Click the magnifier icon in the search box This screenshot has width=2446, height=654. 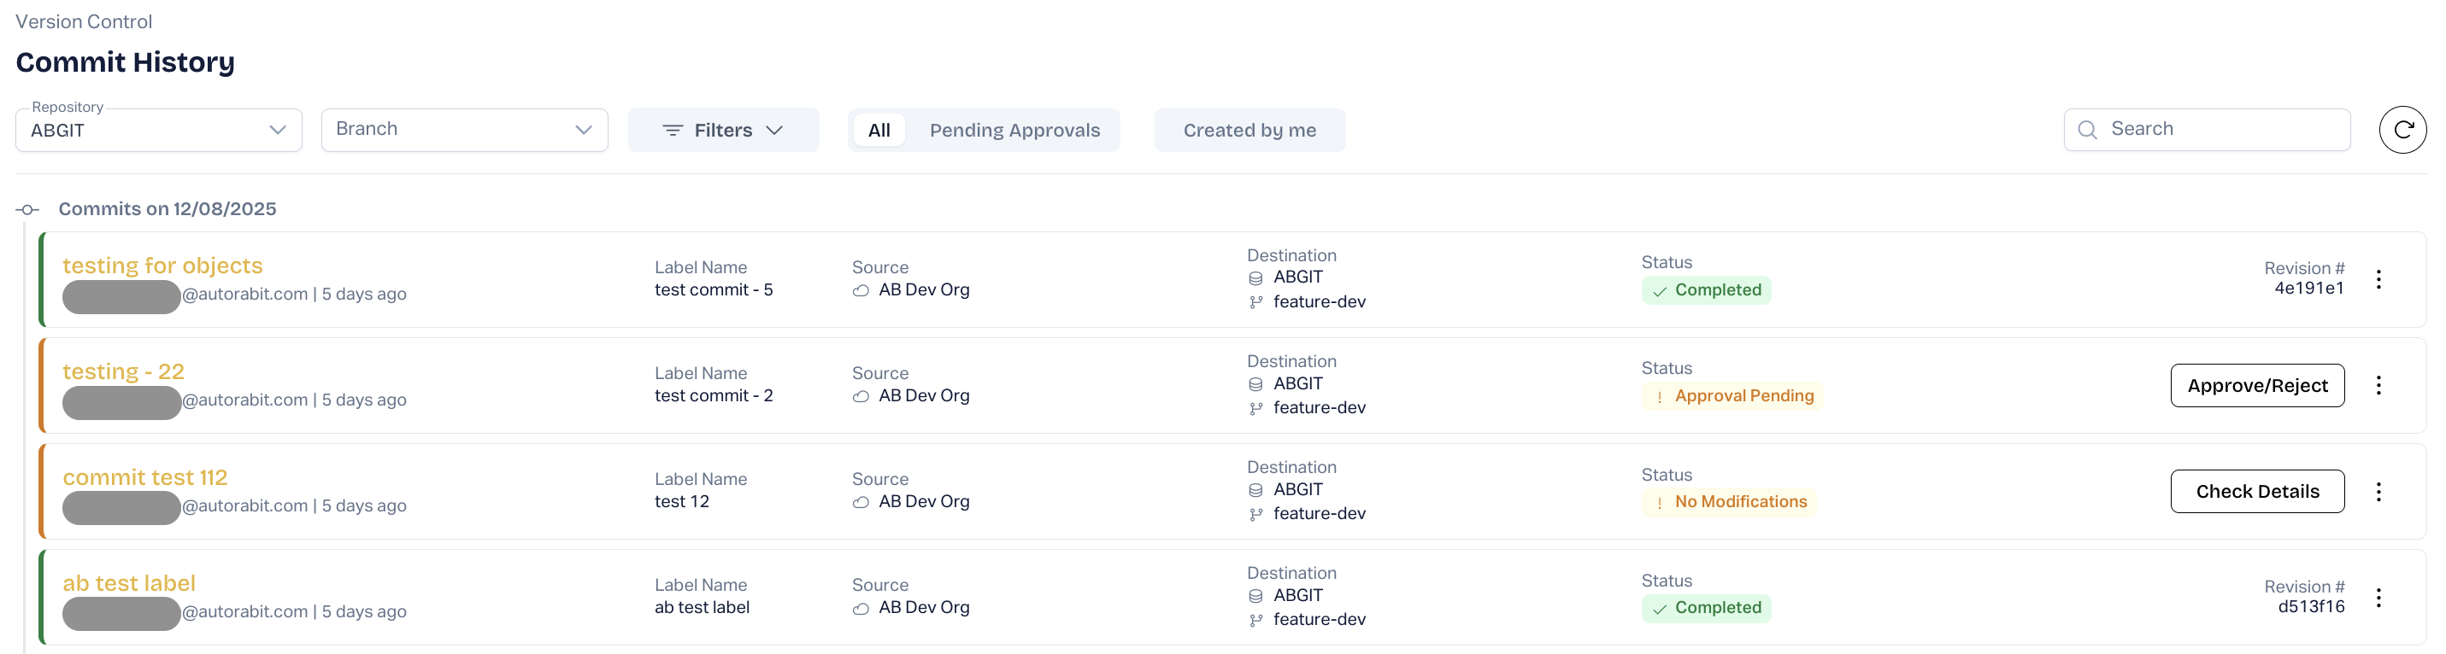(x=2087, y=130)
